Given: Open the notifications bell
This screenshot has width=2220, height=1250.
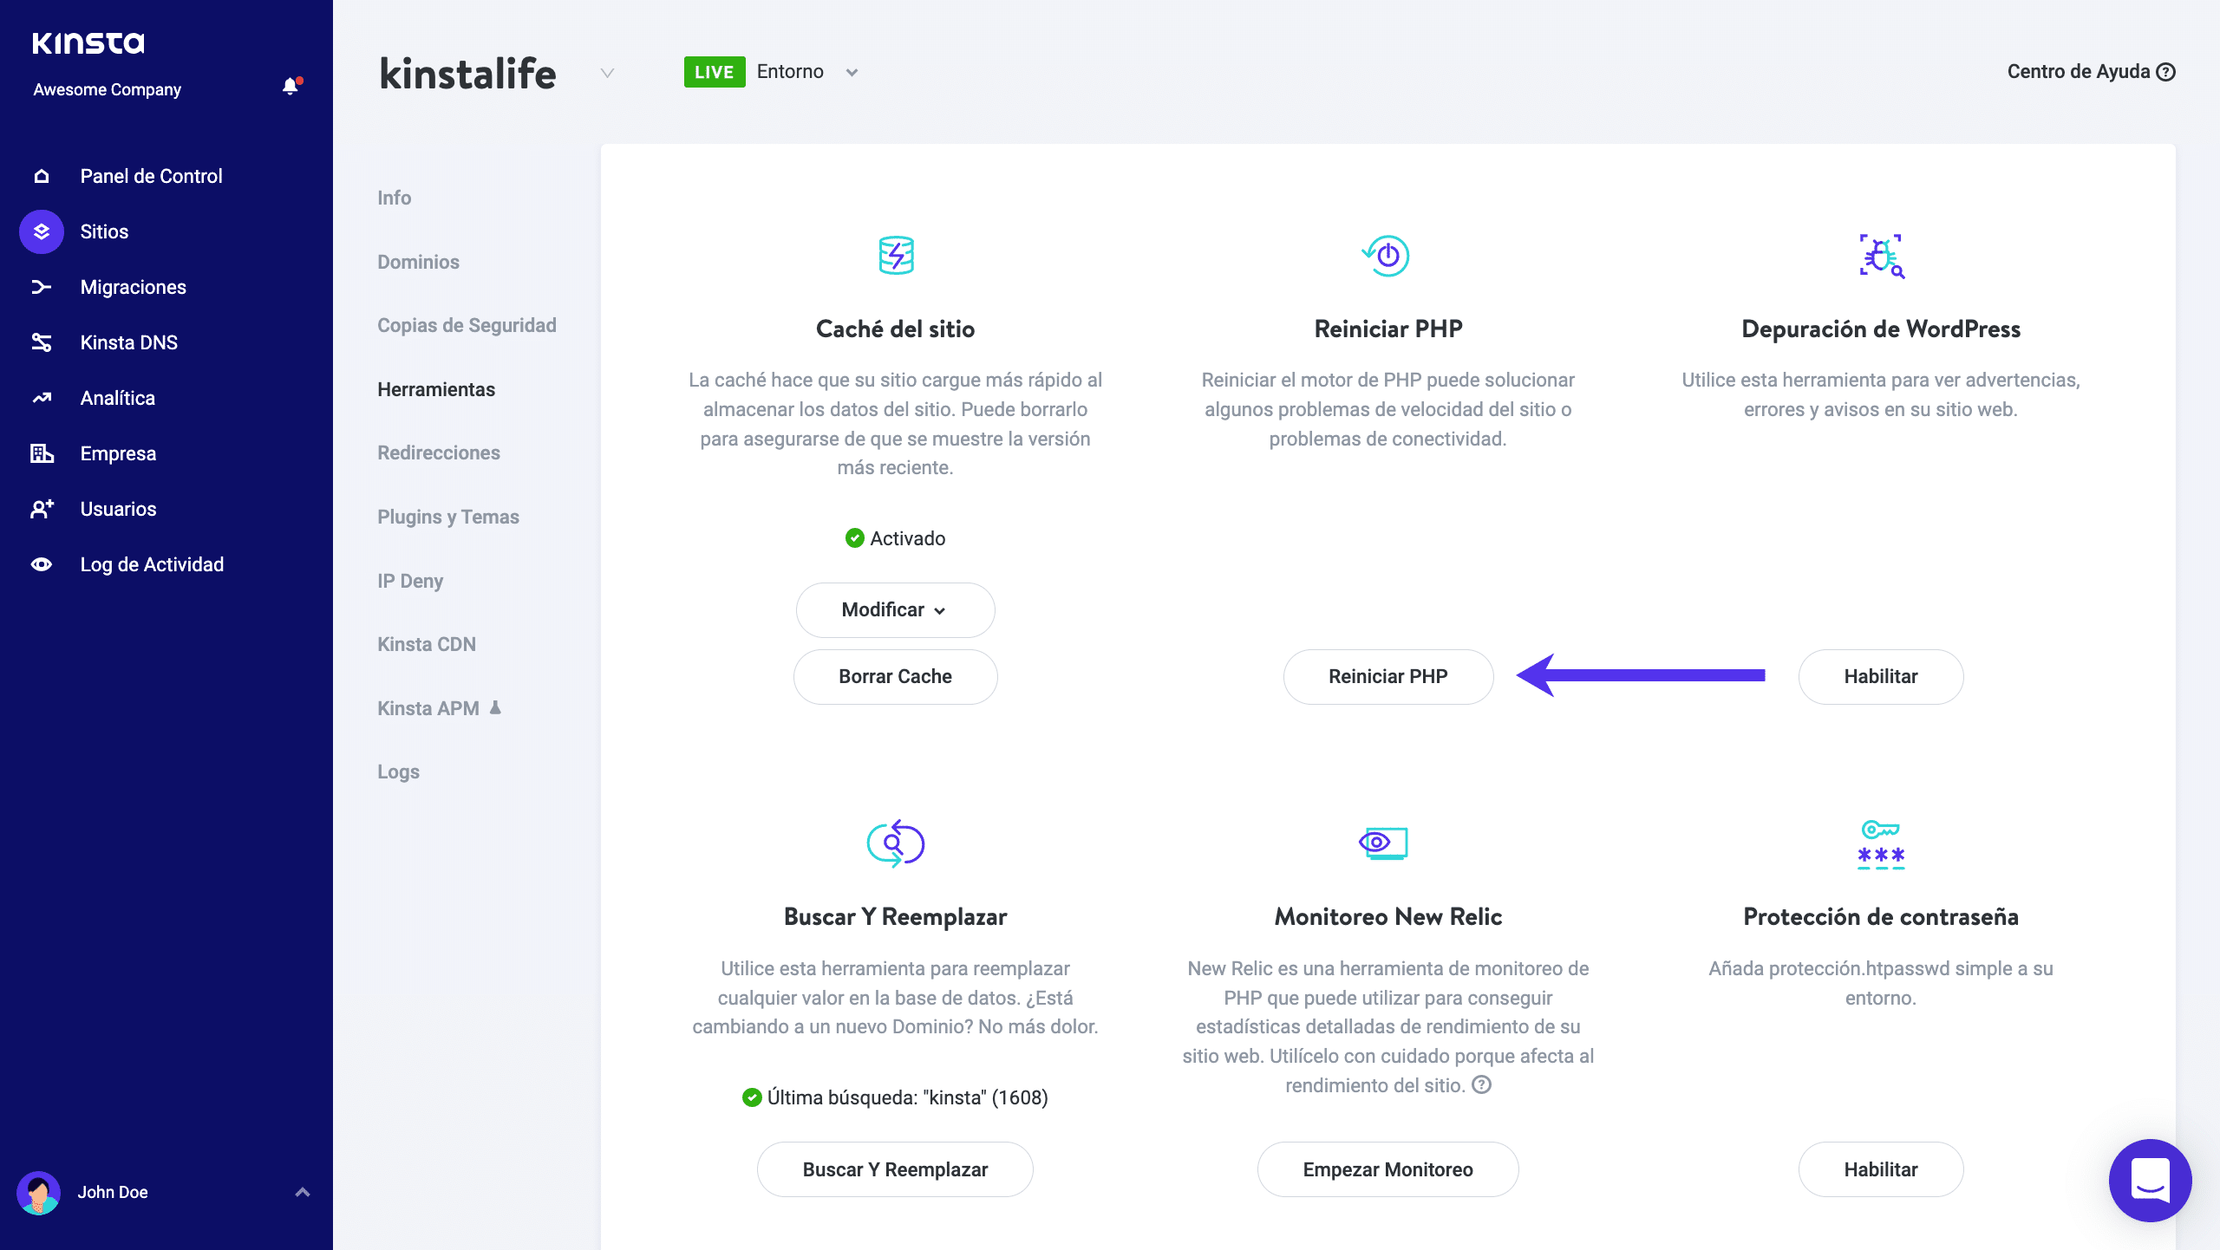Looking at the screenshot, I should (290, 87).
